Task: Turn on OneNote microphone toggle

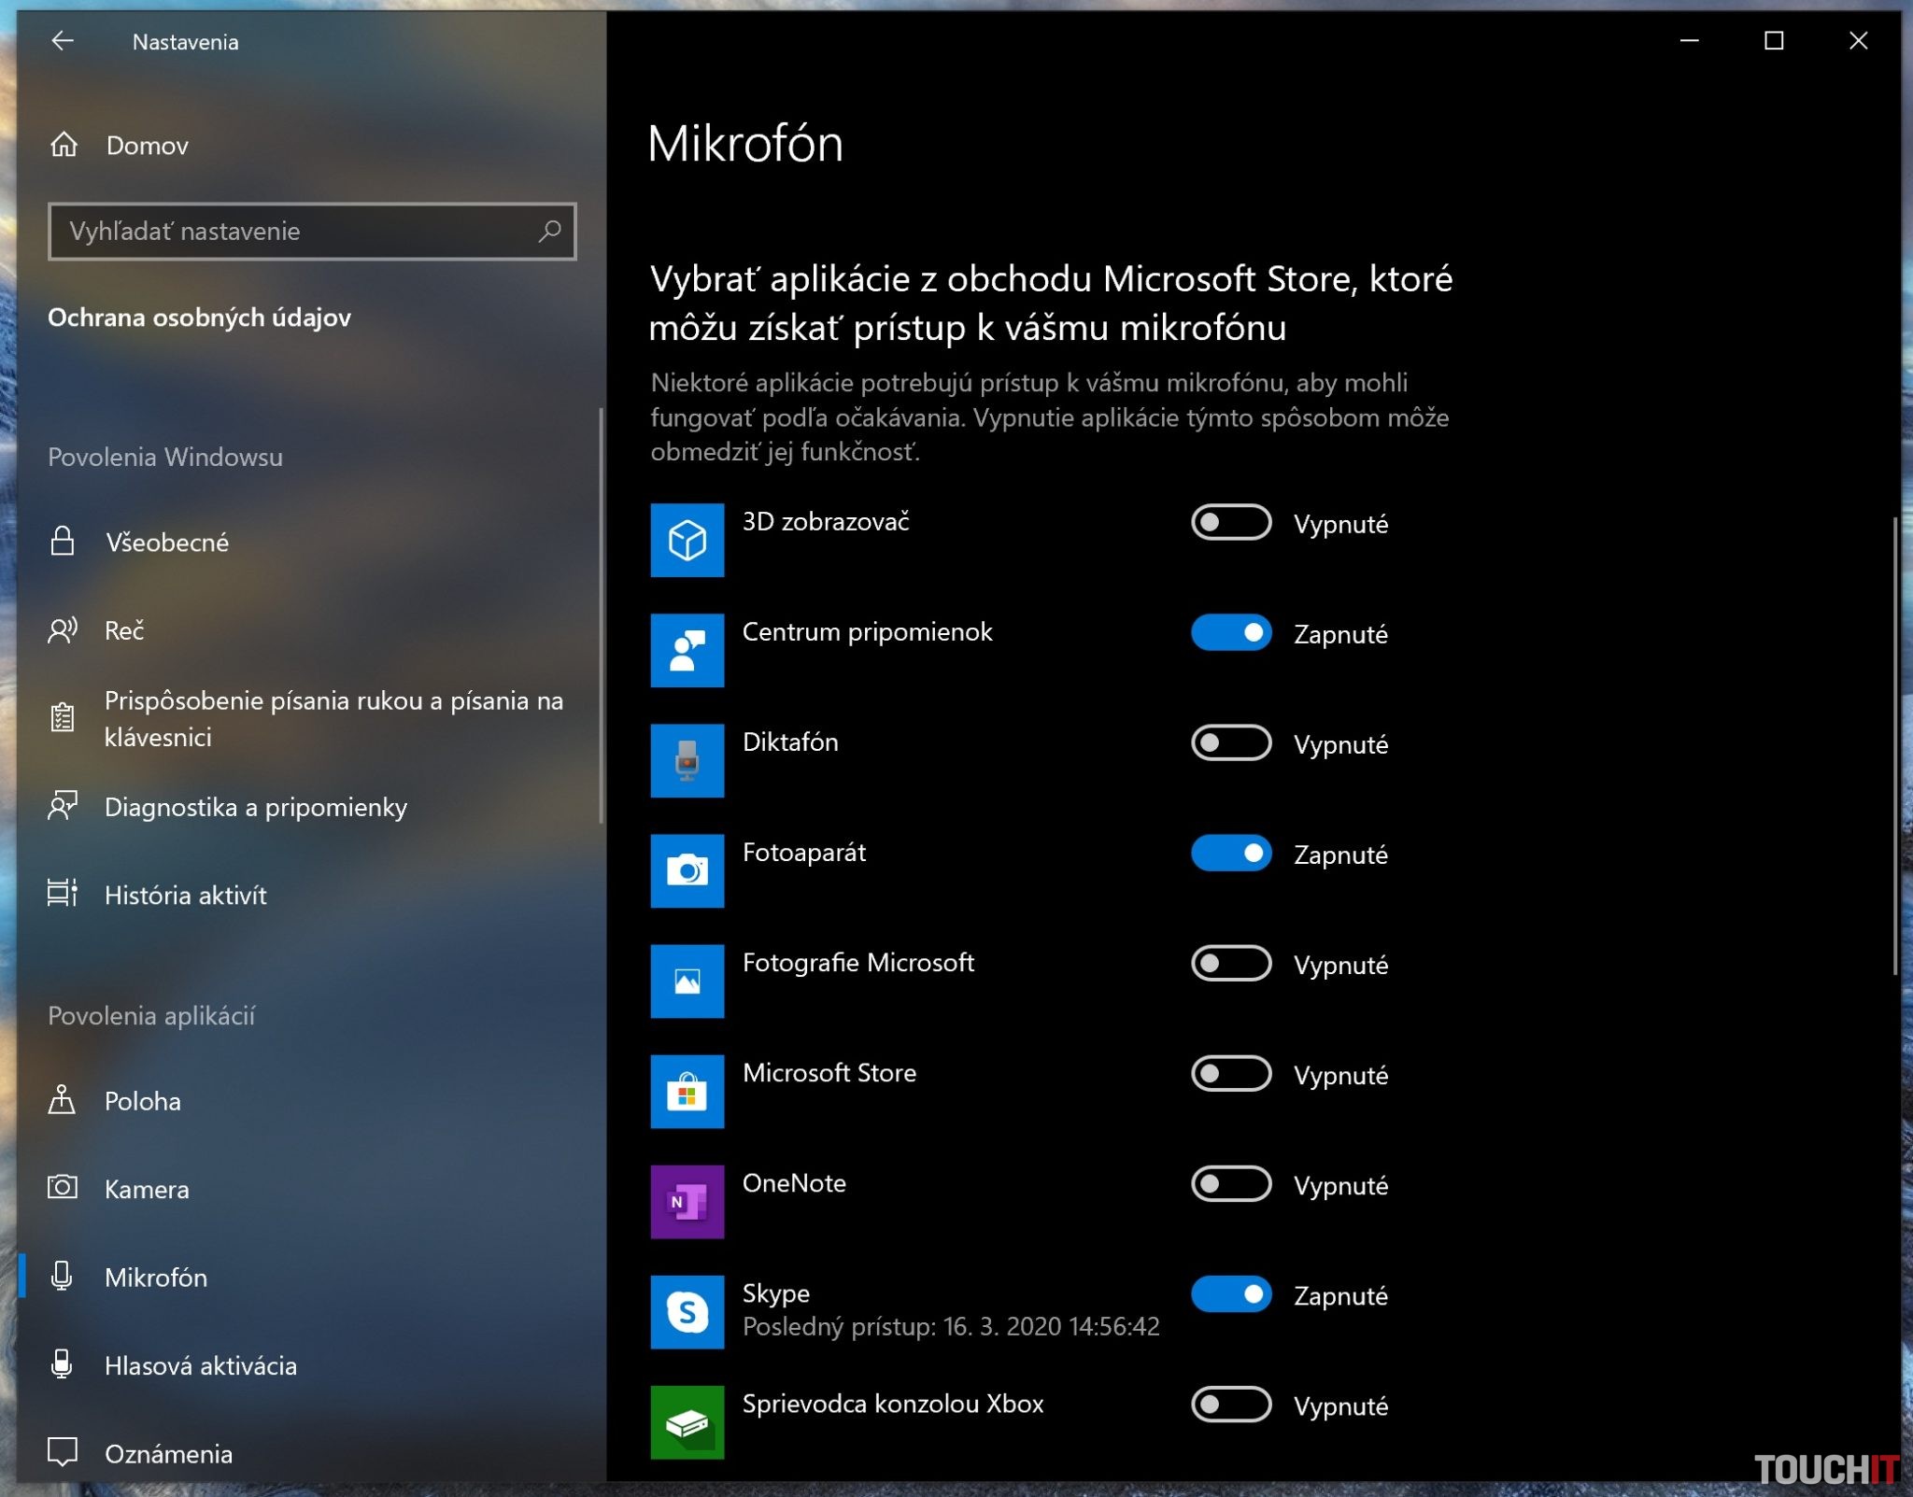Action: pyautogui.click(x=1230, y=1184)
